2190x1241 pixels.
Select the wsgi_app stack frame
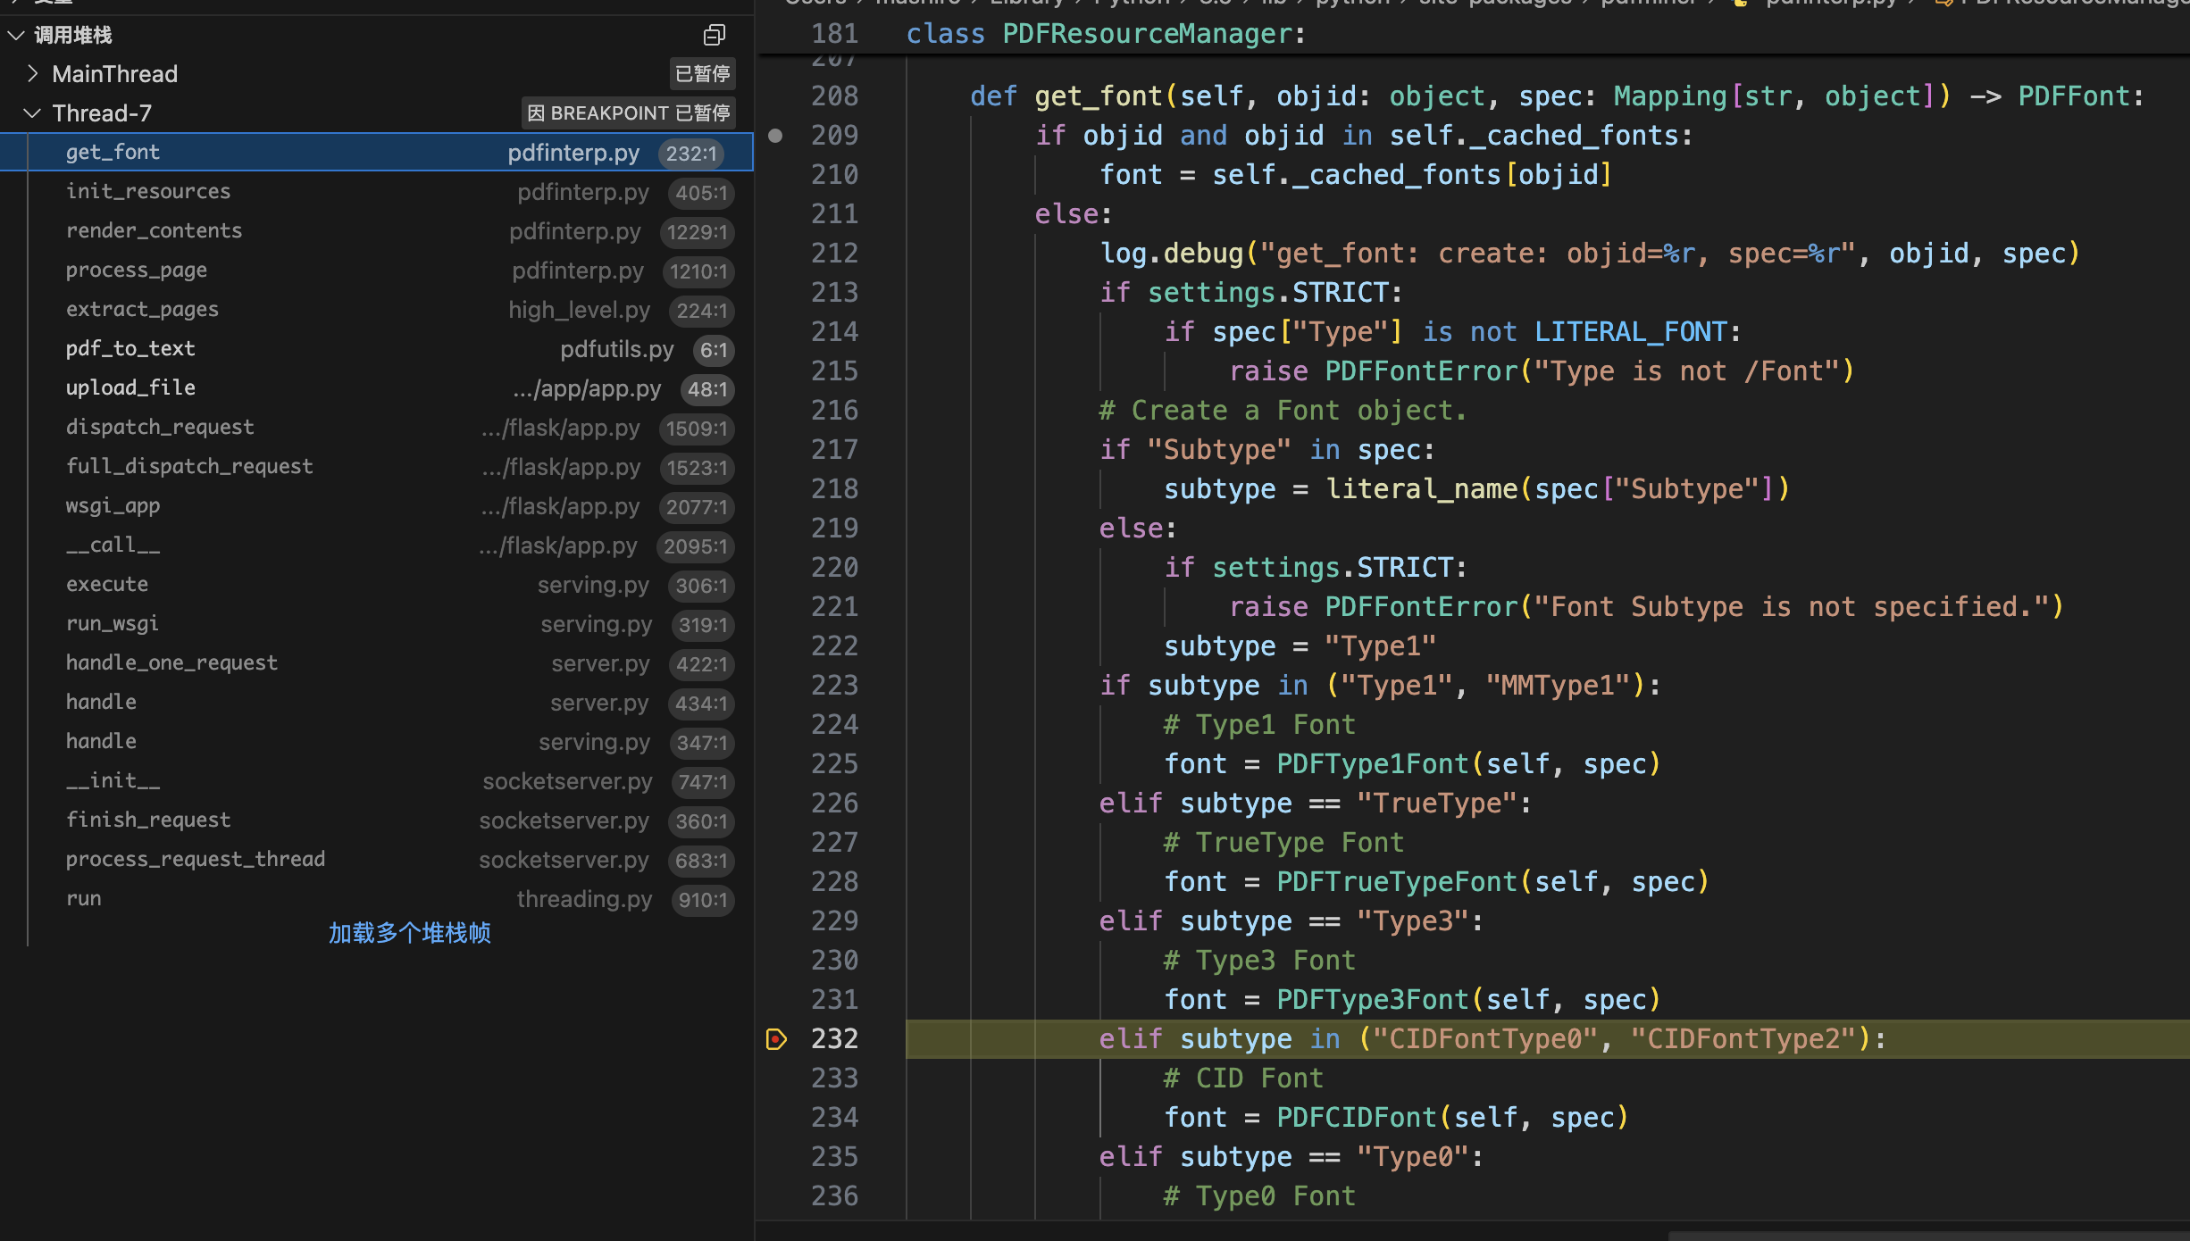[x=376, y=505]
